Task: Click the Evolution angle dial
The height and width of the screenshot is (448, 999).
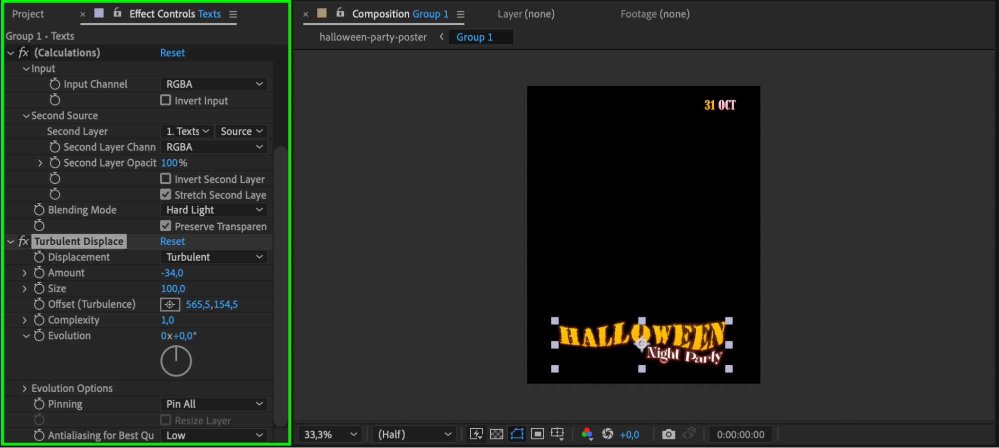Action: 176,361
